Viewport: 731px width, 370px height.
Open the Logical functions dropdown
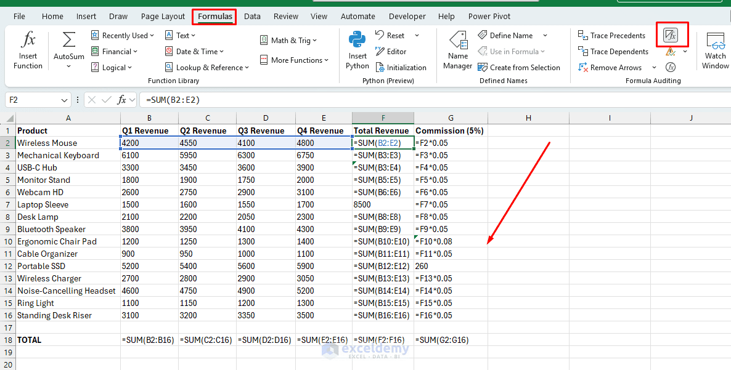pyautogui.click(x=112, y=68)
